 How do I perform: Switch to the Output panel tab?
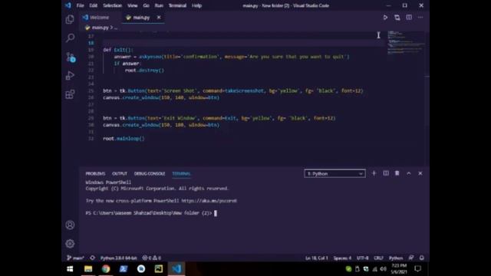120,174
